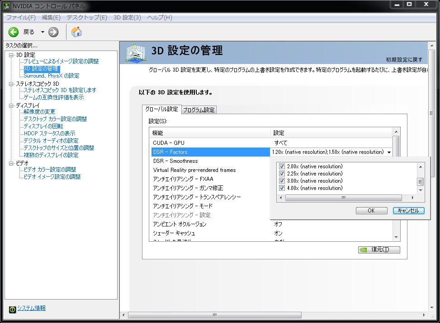Click the green back arrow icon
440x323 pixels.
[13, 32]
